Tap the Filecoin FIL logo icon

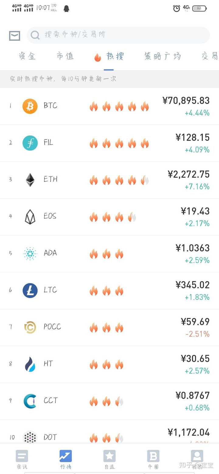[x=30, y=143]
